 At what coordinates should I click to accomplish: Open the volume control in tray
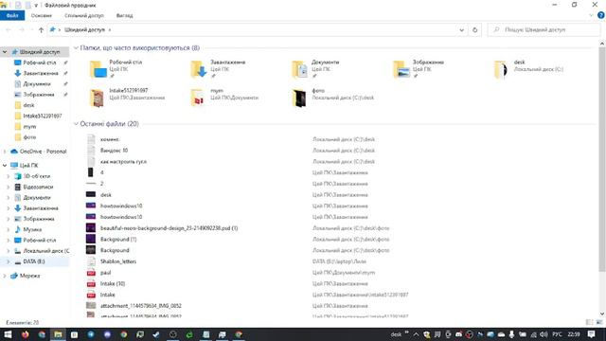pos(544,334)
